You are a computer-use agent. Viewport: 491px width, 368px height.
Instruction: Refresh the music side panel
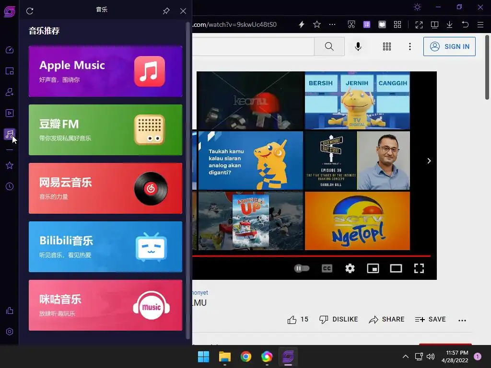pyautogui.click(x=30, y=11)
